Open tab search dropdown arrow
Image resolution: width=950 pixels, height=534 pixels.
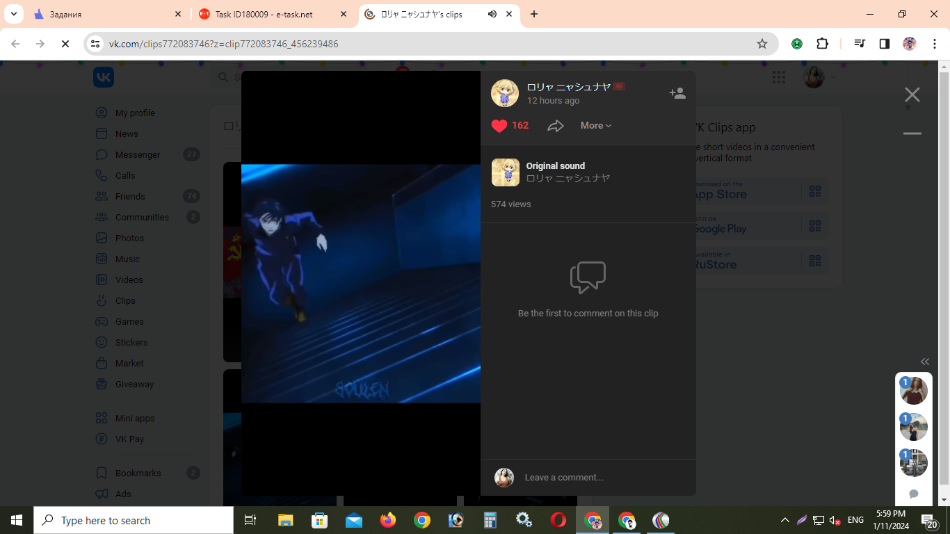[x=13, y=14]
